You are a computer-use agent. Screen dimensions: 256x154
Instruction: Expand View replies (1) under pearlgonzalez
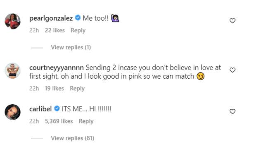pos(71,48)
